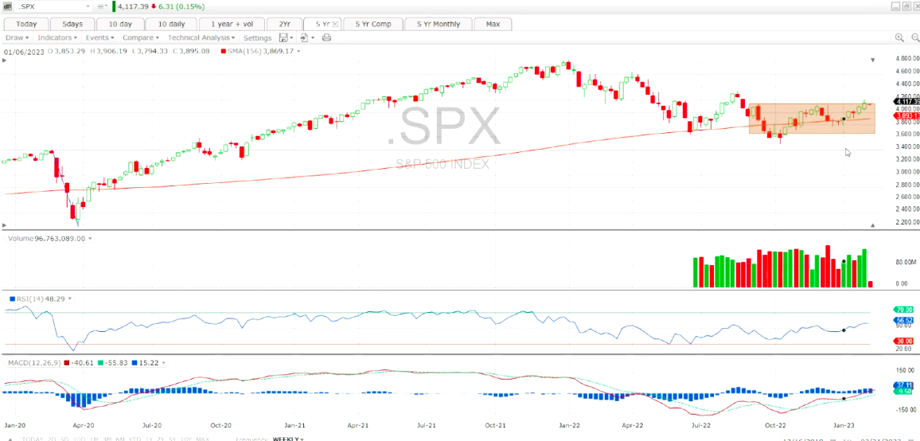Image resolution: width=920 pixels, height=441 pixels.
Task: Click the chart app icon beside .SPX
Action: coord(10,6)
